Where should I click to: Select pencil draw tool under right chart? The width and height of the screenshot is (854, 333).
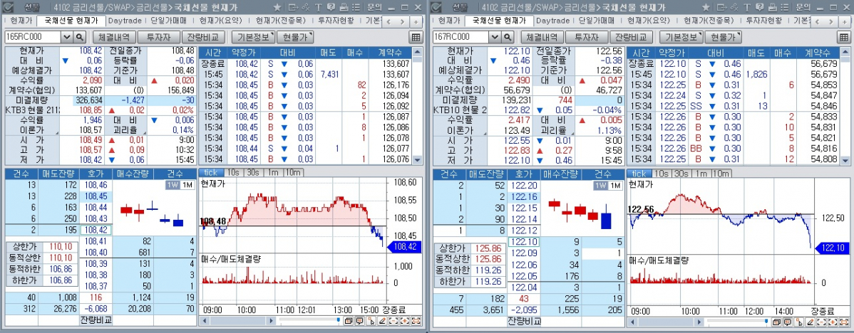point(811,321)
